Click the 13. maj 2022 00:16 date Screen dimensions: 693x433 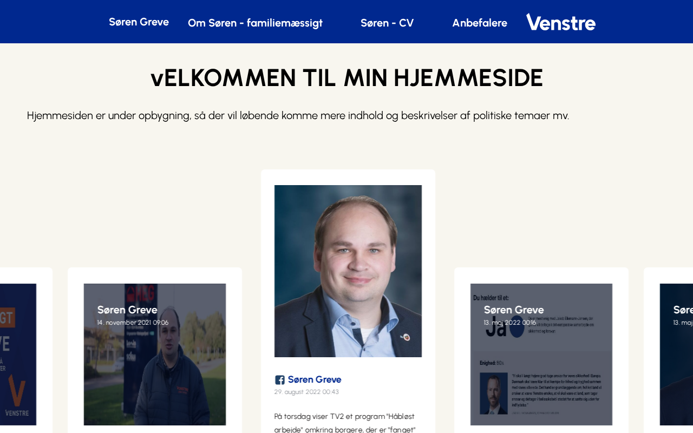[x=516, y=323]
